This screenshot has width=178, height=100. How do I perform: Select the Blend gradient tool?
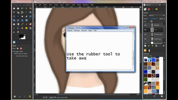coord(18,24)
